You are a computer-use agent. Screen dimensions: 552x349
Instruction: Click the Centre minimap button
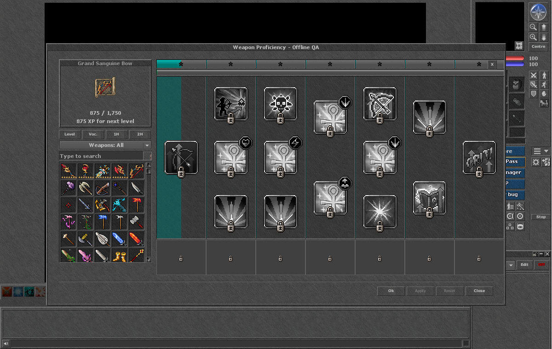click(x=538, y=46)
